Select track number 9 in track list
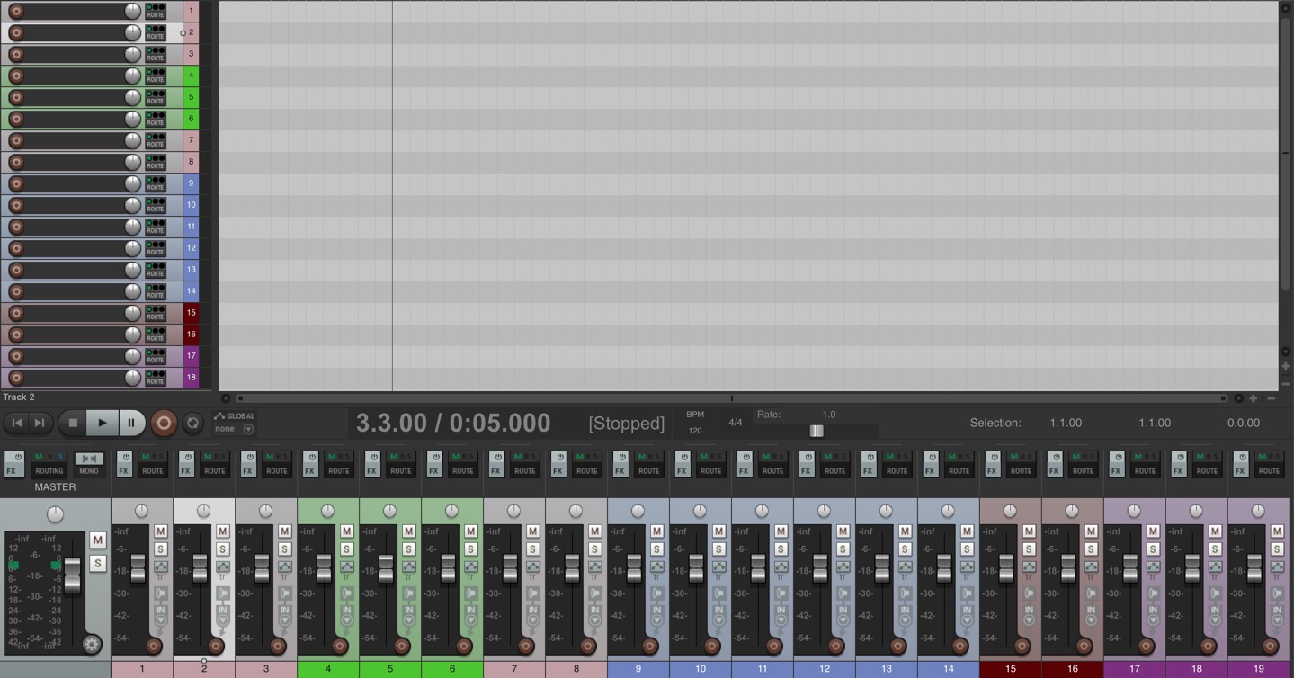The height and width of the screenshot is (678, 1294). [x=191, y=183]
